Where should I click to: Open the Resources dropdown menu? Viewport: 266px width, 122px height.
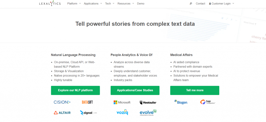click(x=125, y=4)
